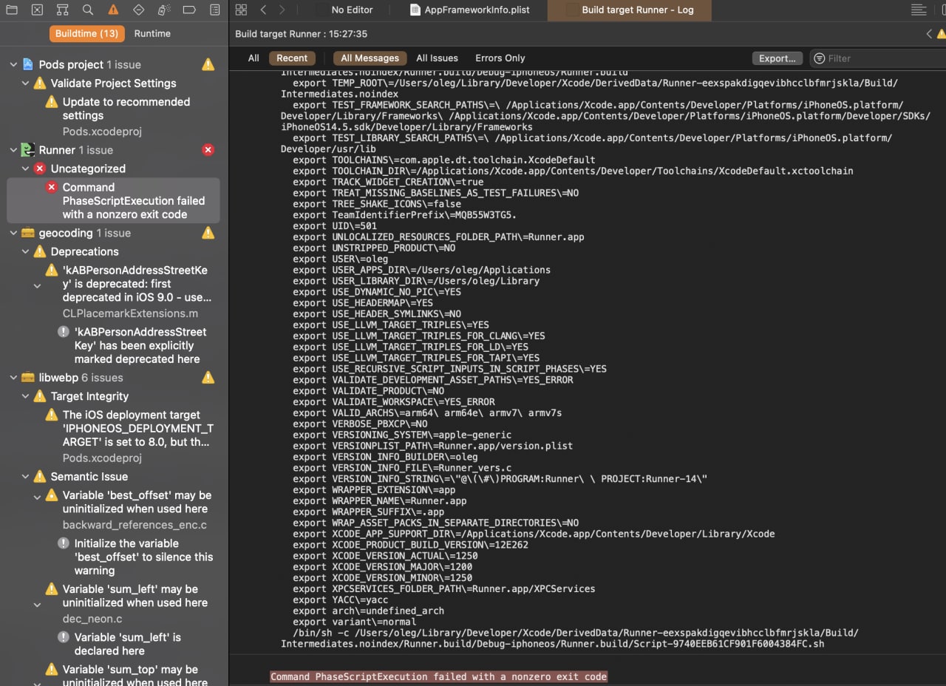Click warning icon next to Target Integrity
The height and width of the screenshot is (686, 946).
(40, 396)
